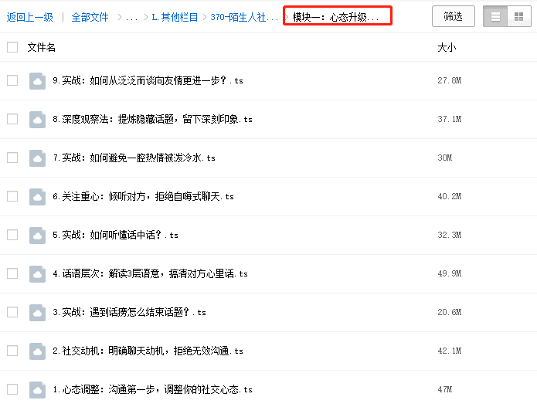537x407 pixels.
Task: Check the box for 3.实战 file
Action: 12,312
